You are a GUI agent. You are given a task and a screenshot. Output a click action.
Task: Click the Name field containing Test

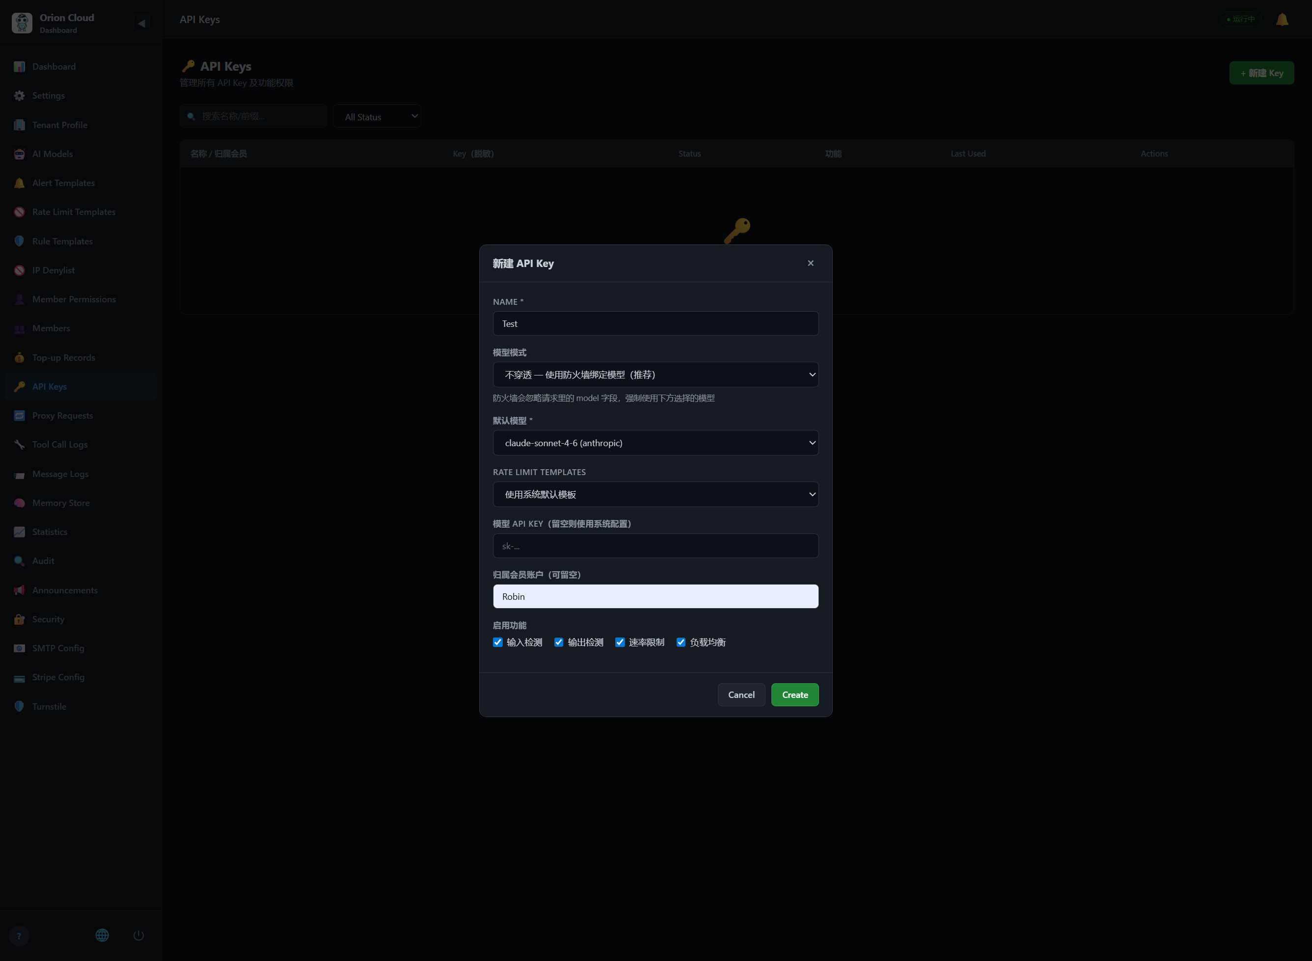(x=656, y=323)
